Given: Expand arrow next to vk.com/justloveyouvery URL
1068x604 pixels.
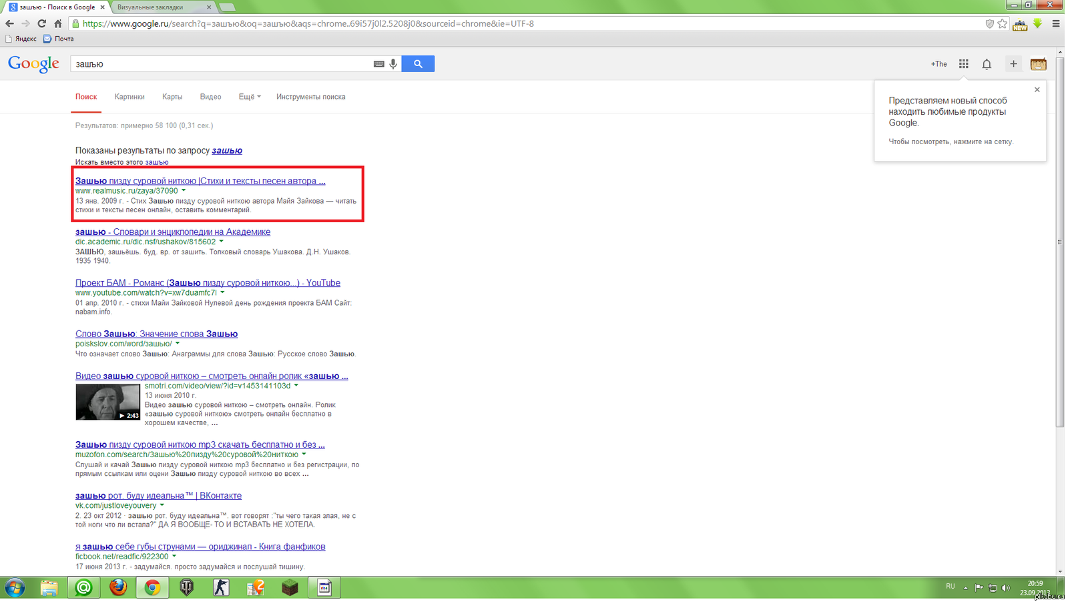Looking at the screenshot, I should click(x=162, y=505).
